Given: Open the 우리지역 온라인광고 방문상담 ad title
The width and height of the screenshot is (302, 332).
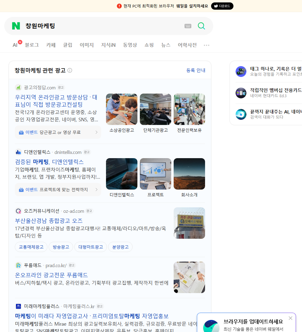Looking at the screenshot, I should [x=56, y=101].
